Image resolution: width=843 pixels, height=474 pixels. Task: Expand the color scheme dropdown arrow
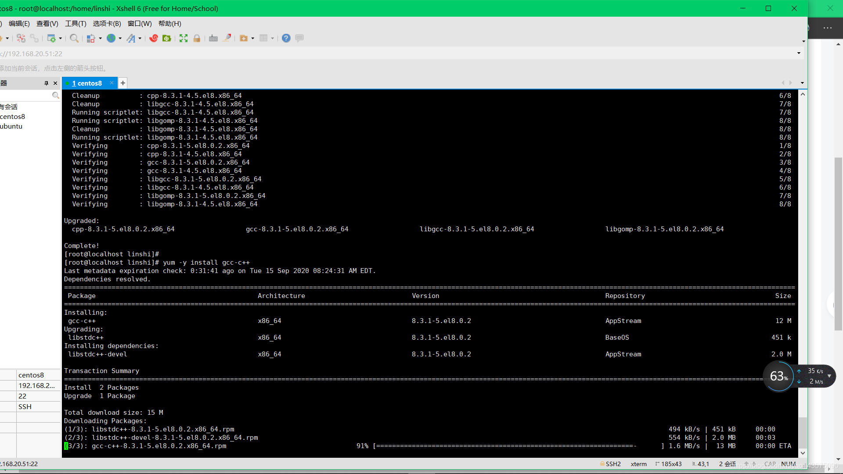point(101,38)
